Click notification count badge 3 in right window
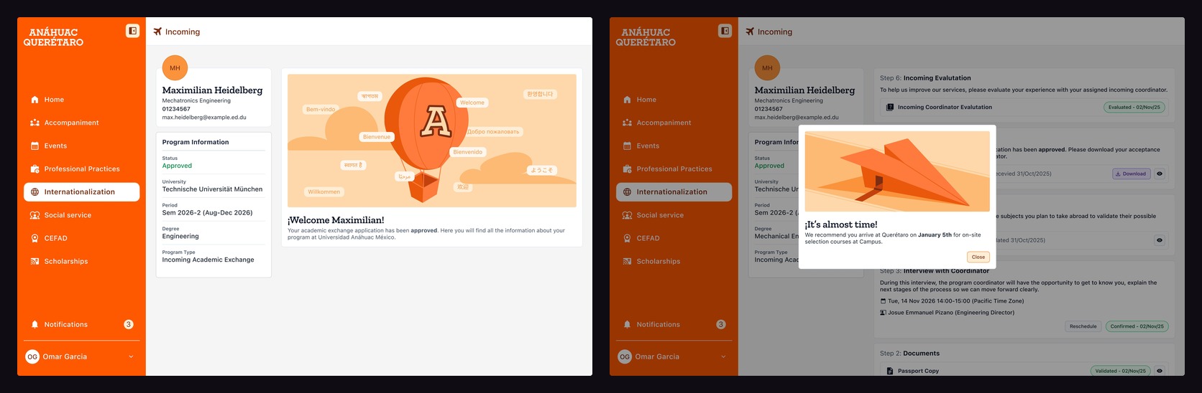 point(721,324)
